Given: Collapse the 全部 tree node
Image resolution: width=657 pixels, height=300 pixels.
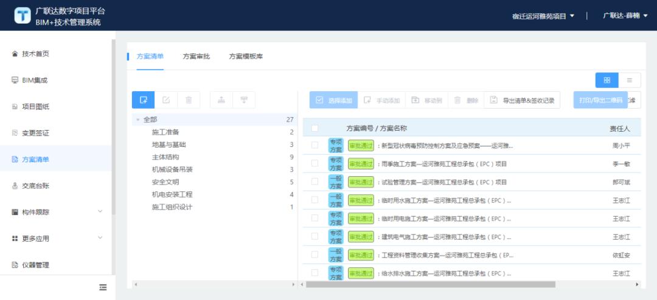Looking at the screenshot, I should (x=138, y=120).
